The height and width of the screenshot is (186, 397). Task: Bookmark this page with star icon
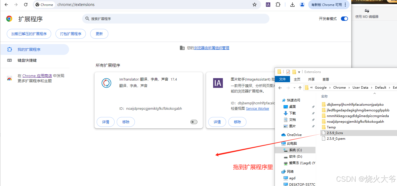pos(255,5)
